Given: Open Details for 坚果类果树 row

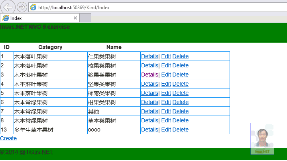Looking at the screenshot, I should click(149, 84).
